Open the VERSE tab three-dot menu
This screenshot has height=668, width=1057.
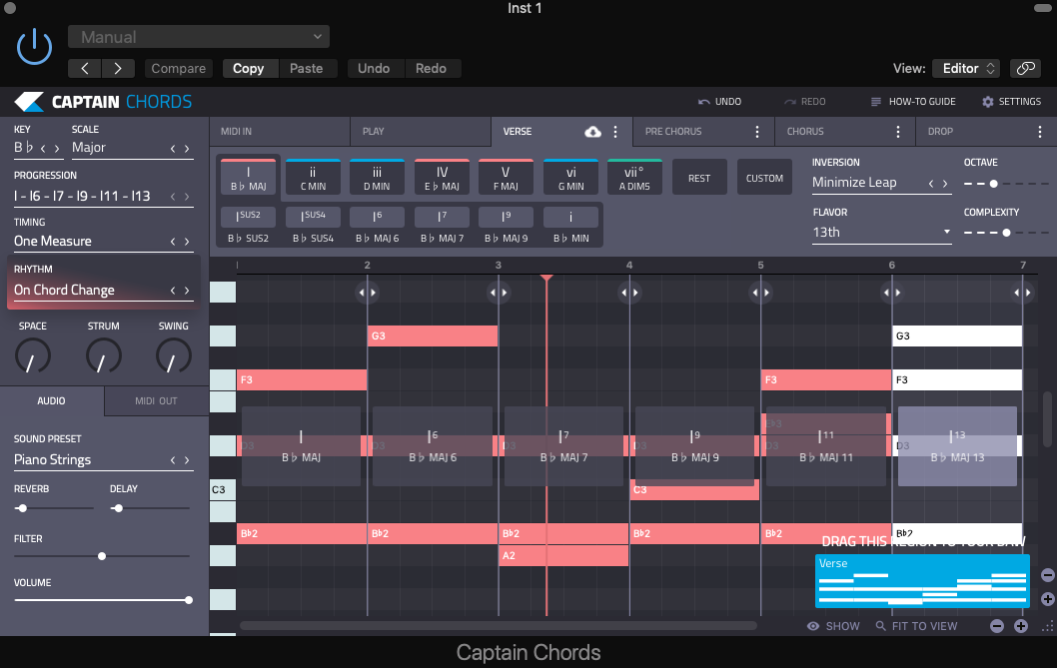point(615,132)
